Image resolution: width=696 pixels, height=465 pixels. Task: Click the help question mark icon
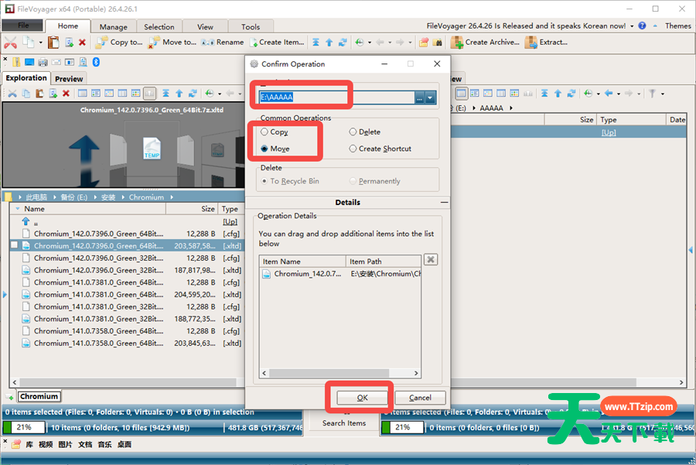point(642,26)
